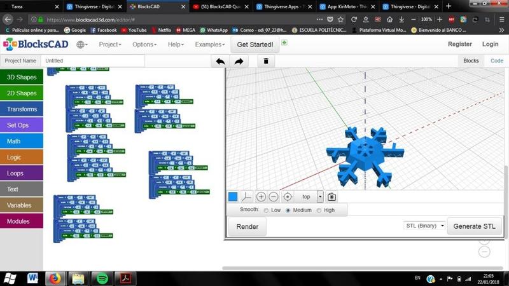
Task: Redo with the forward arrow icon
Action: point(239,61)
